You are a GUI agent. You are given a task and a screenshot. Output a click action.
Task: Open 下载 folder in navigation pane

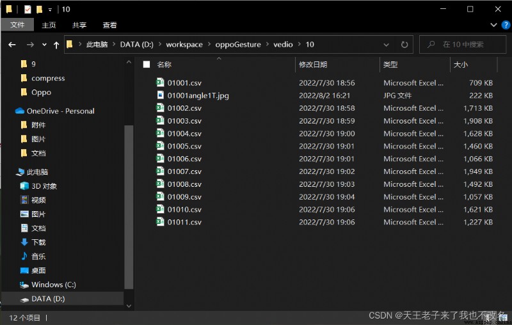tap(38, 242)
